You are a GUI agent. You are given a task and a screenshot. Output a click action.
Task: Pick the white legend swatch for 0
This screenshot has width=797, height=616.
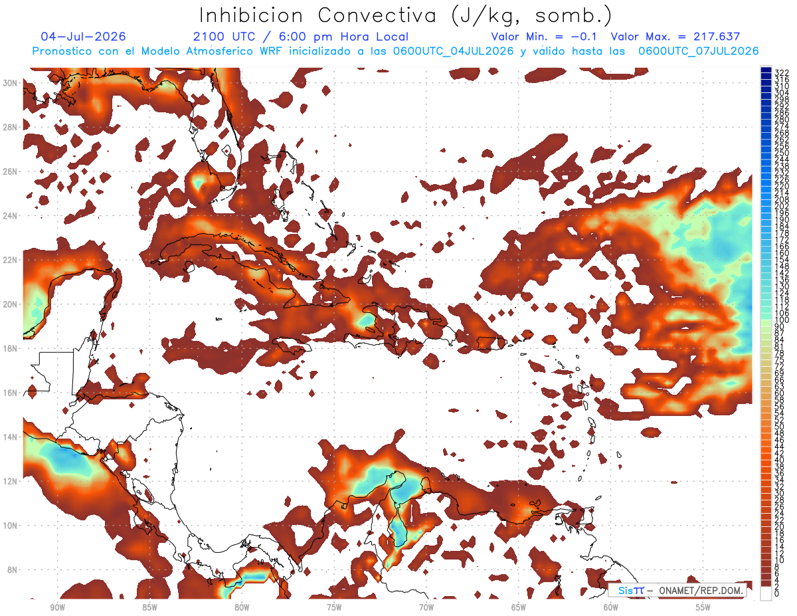tap(766, 594)
